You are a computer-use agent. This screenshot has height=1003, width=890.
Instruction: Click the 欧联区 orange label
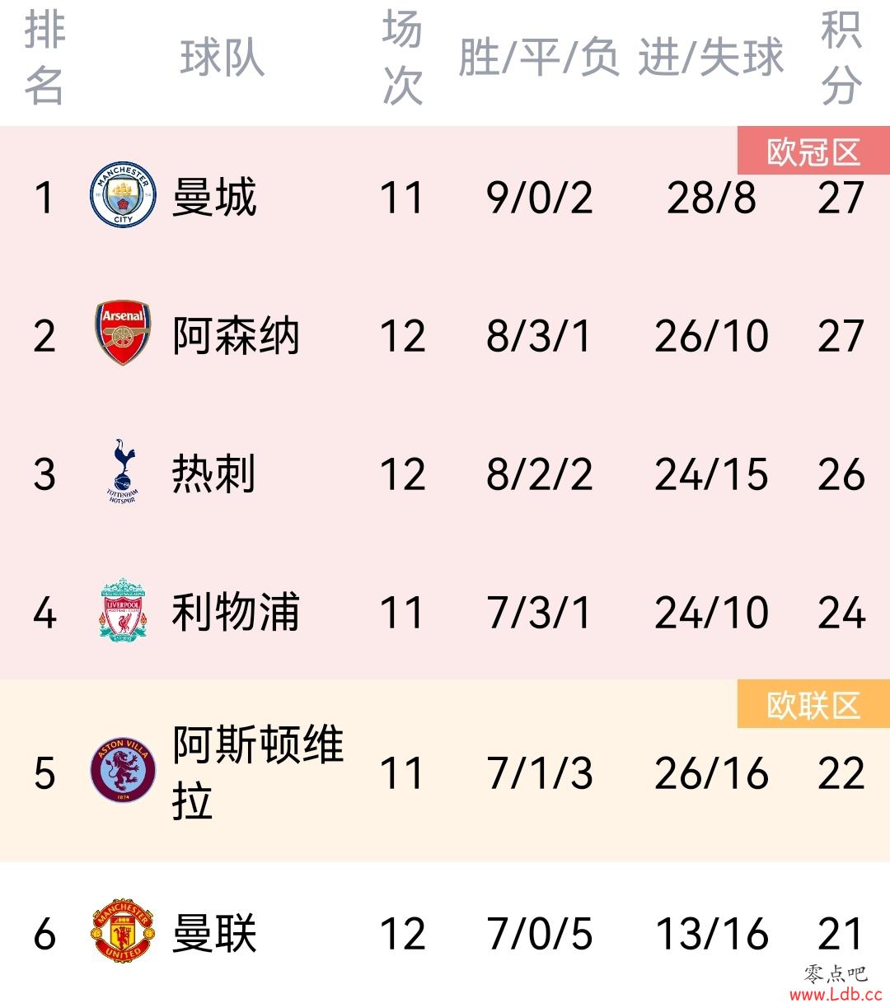pyautogui.click(x=813, y=705)
